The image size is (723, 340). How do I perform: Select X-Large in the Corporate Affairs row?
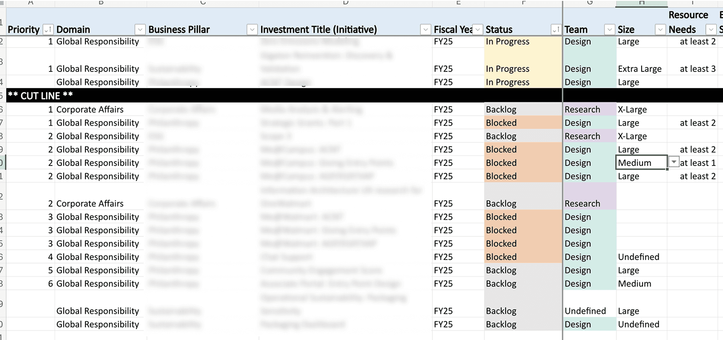642,109
